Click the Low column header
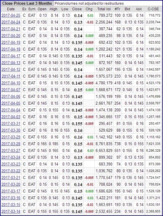The width and height of the screenshot is (163, 216). [65, 9]
